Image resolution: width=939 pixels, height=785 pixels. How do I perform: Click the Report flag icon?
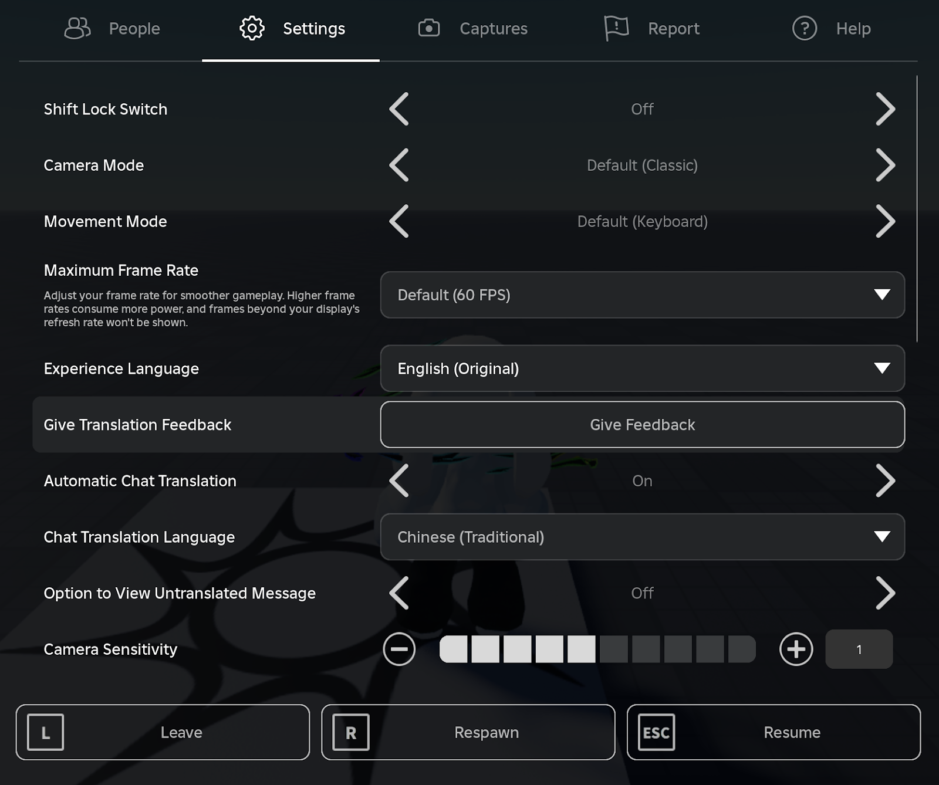click(616, 28)
